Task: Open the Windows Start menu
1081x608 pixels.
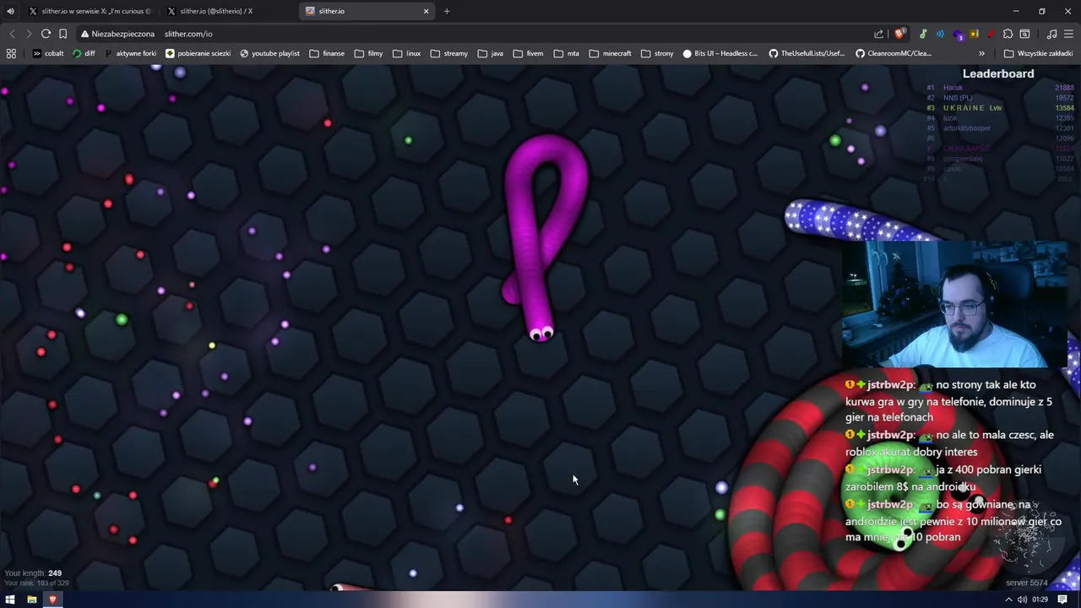Action: point(10,600)
